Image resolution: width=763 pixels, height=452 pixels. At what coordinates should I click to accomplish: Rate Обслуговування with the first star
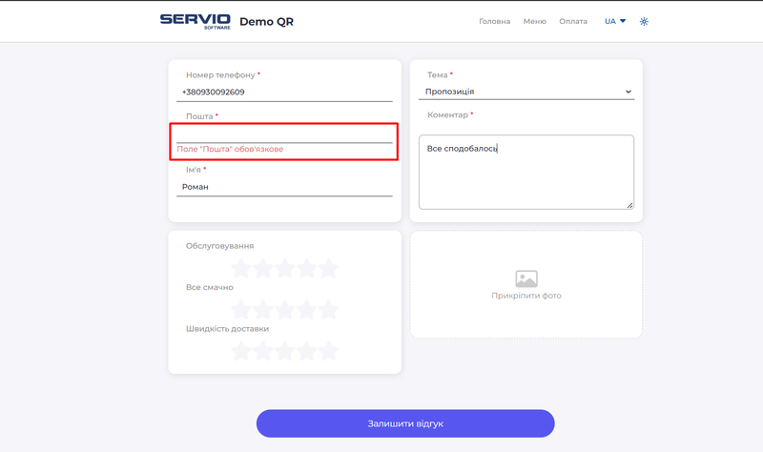click(241, 268)
